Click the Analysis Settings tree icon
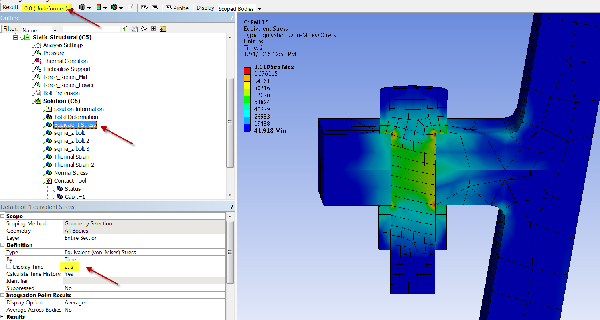Image resolution: width=600 pixels, height=320 pixels. [x=38, y=45]
